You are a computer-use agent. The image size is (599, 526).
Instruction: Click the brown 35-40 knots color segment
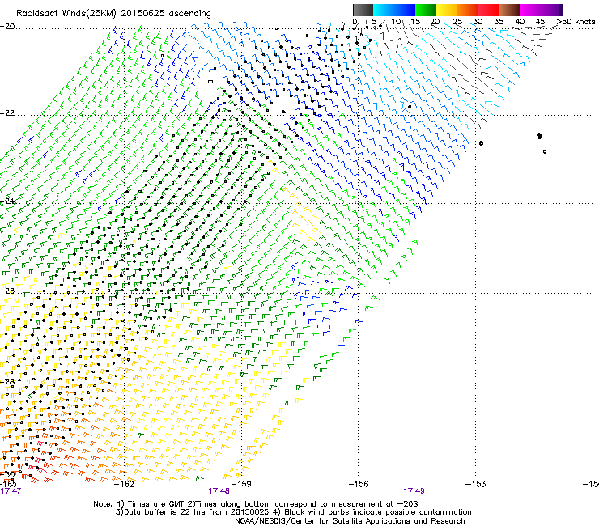(x=510, y=10)
